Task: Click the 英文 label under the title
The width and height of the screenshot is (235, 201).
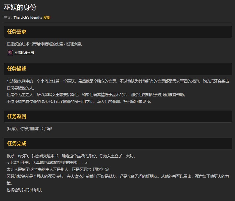Action: tap(8, 17)
